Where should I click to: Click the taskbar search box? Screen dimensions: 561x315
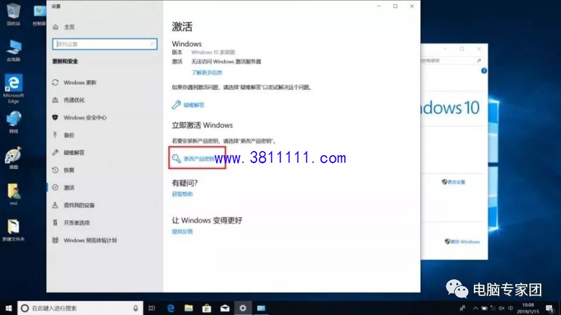tap(80, 308)
